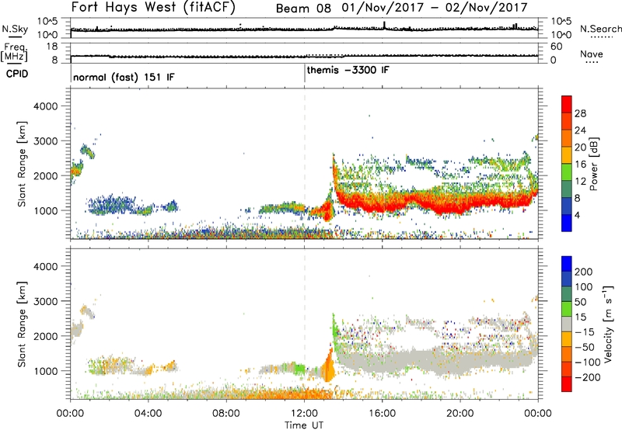Click the '4000' tick on the power panel
The image size is (622, 430).
(45, 106)
